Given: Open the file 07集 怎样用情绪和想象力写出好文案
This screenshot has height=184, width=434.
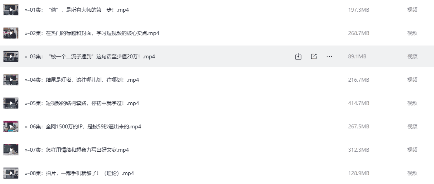Looking at the screenshot, I should 77,150.
